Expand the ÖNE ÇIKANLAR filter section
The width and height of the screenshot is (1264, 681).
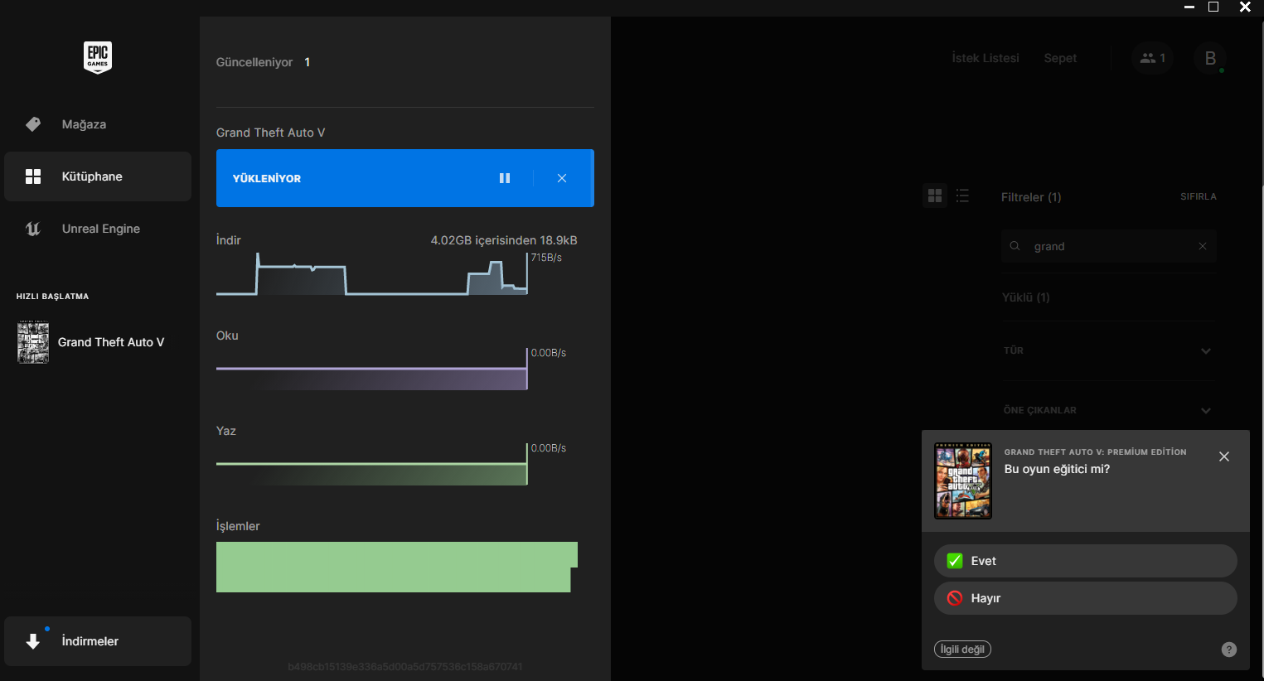click(1108, 410)
